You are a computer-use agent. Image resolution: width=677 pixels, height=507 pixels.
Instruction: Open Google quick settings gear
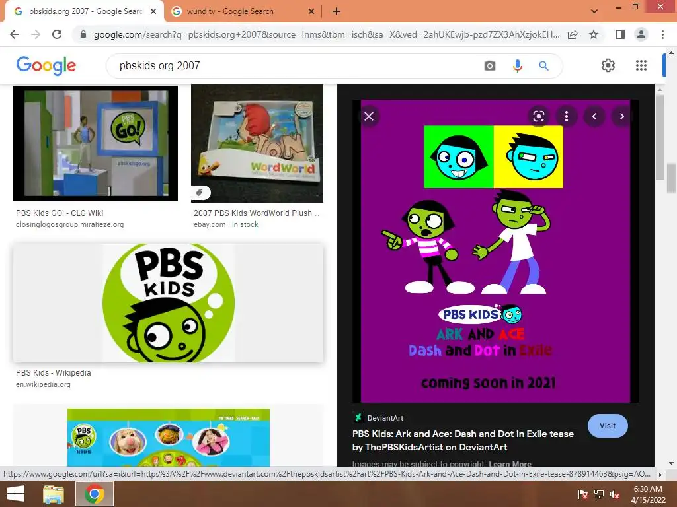click(608, 65)
